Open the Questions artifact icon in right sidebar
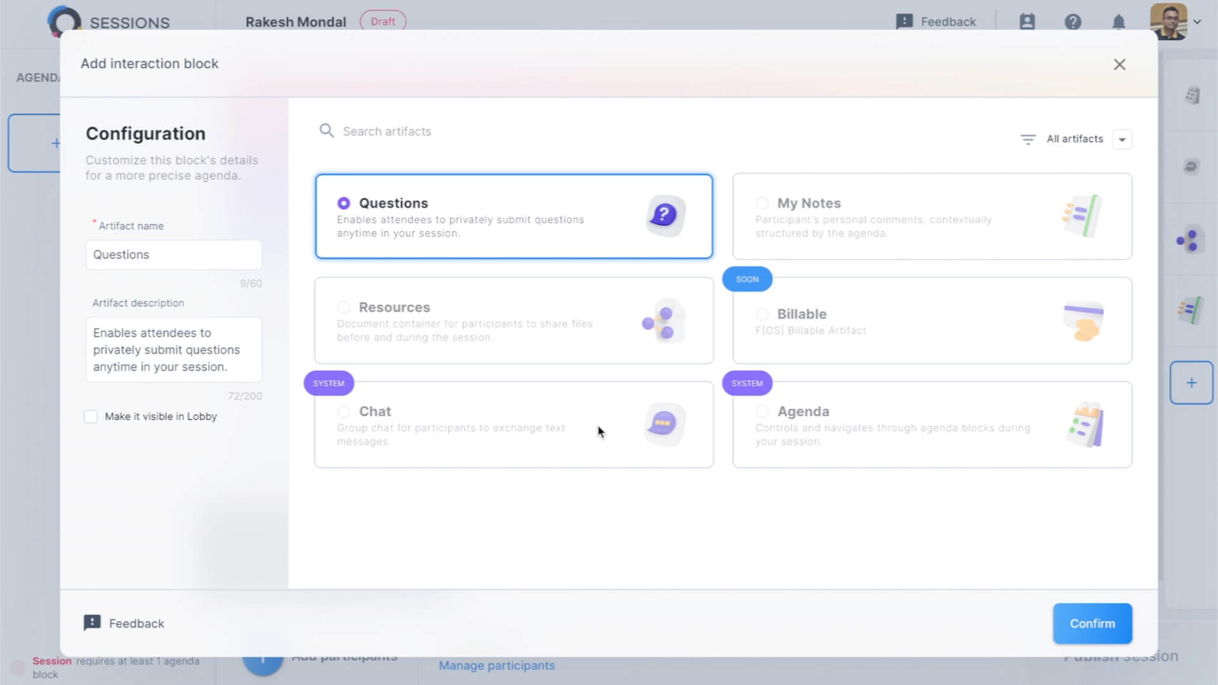 coord(1191,95)
